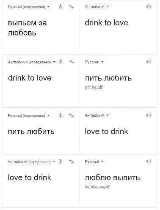This screenshot has height=210, width=160.
Task: Swap languages in the first translation panel
Action: [72, 7]
